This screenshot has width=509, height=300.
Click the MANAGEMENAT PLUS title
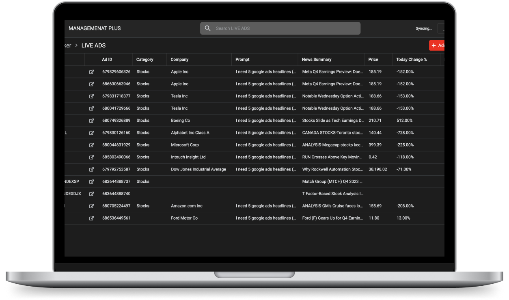95,28
